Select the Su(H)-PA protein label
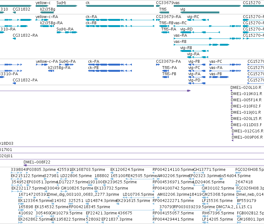 [67, 62]
